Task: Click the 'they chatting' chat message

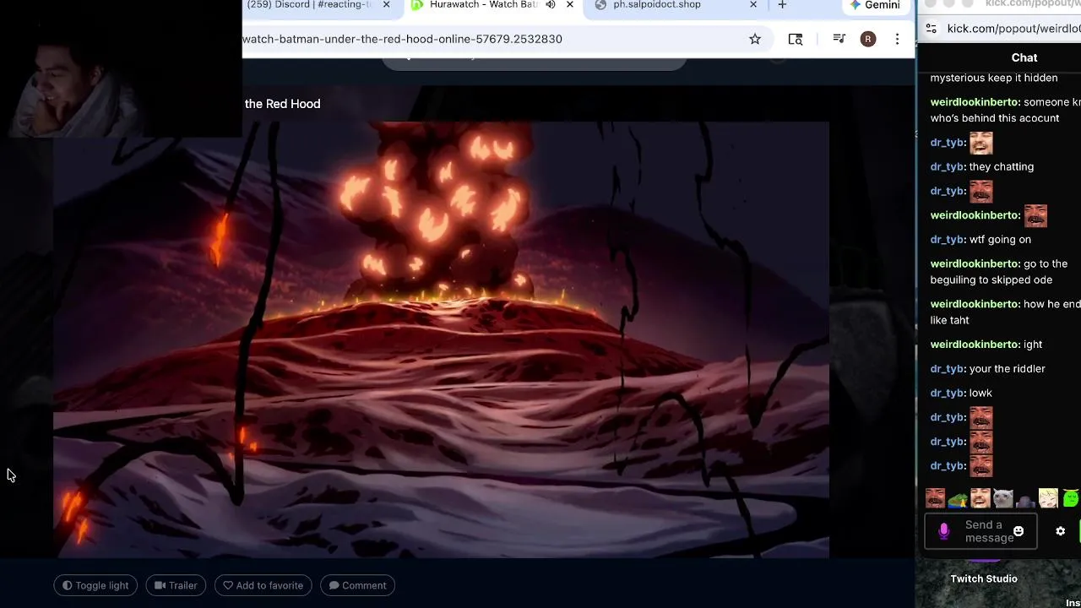Action: pyautogui.click(x=1002, y=166)
